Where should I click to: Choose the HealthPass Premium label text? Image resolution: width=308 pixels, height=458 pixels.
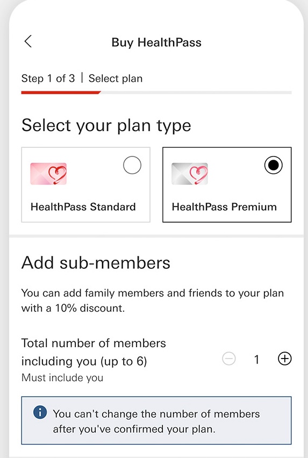click(x=224, y=207)
